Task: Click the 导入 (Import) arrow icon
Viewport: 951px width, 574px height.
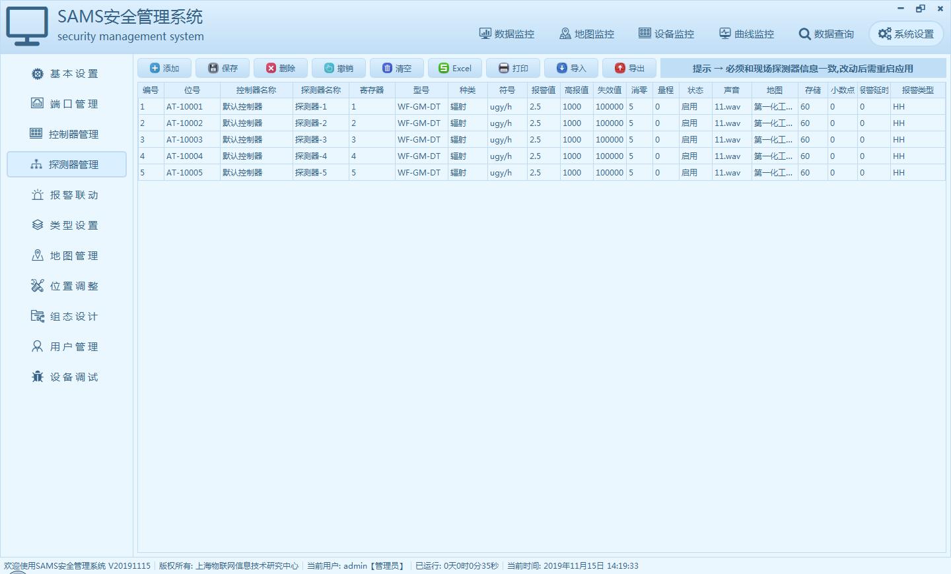Action: click(x=561, y=68)
